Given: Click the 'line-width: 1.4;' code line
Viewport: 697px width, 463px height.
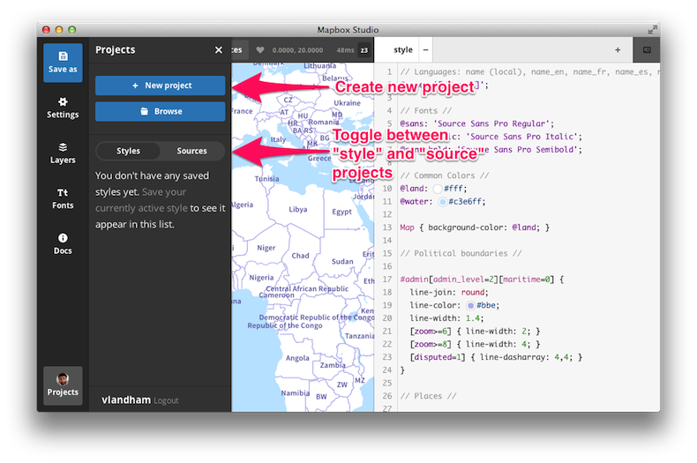Looking at the screenshot, I should (446, 318).
